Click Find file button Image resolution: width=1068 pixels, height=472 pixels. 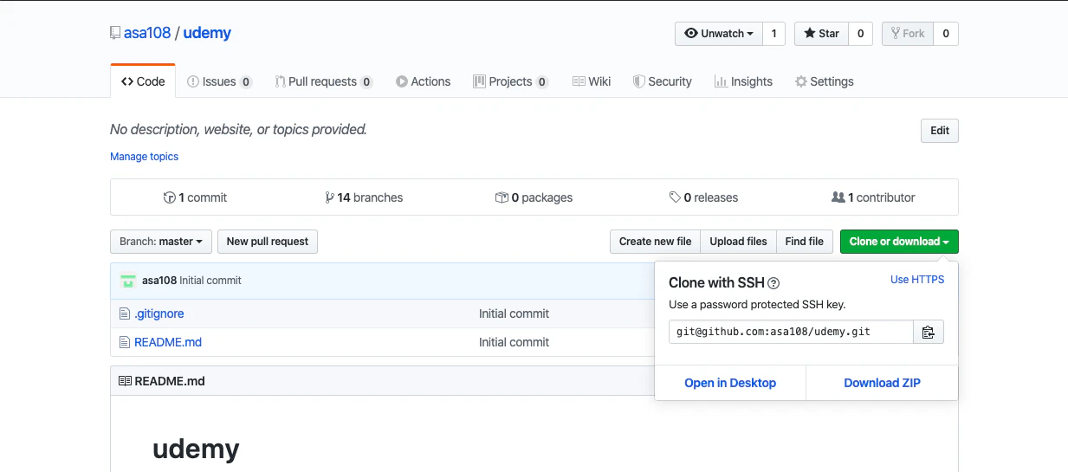click(805, 242)
